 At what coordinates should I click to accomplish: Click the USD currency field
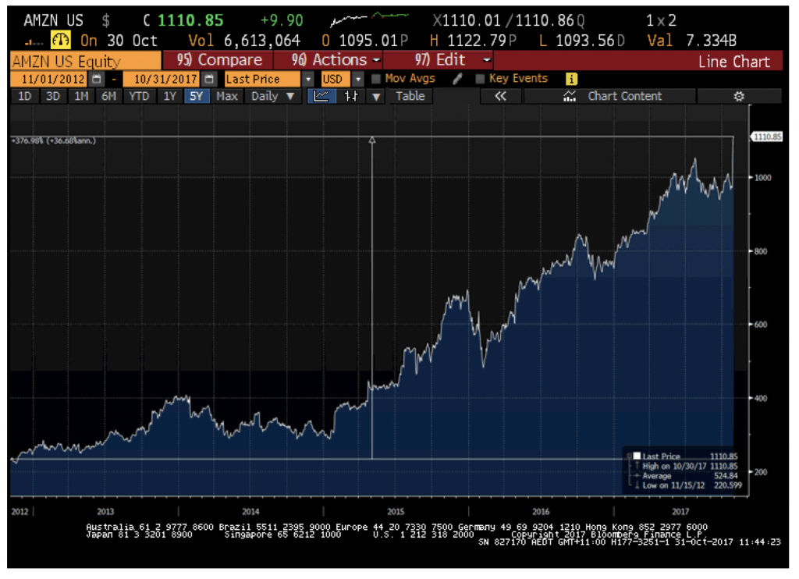coord(336,79)
